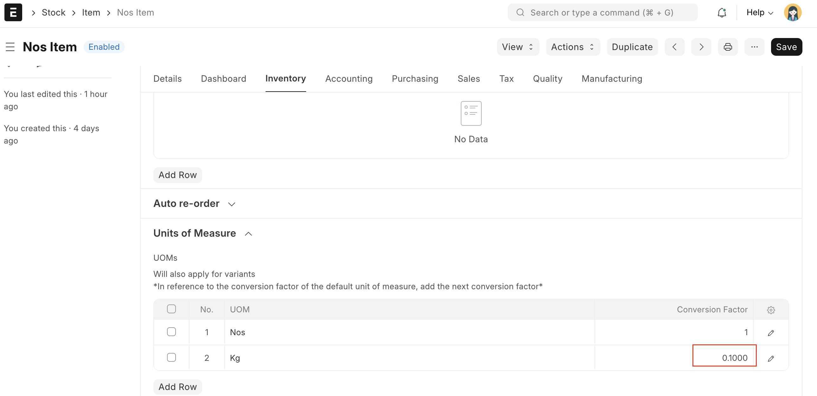Viewport: 817px width, 396px height.
Task: Click the Duplicate button
Action: point(632,47)
